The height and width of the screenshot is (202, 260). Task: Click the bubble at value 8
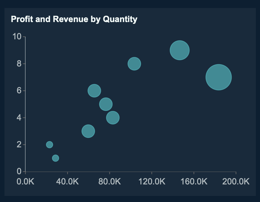pyautogui.click(x=134, y=64)
